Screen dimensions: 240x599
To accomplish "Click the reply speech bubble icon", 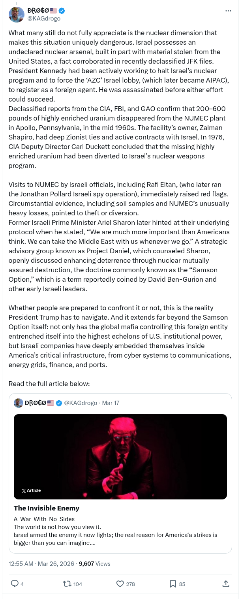I will [15, 584].
